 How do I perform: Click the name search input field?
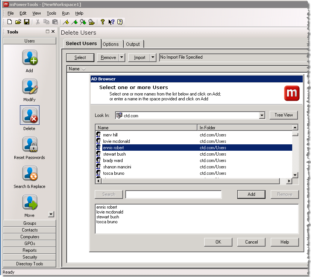pyautogui.click(x=173, y=194)
